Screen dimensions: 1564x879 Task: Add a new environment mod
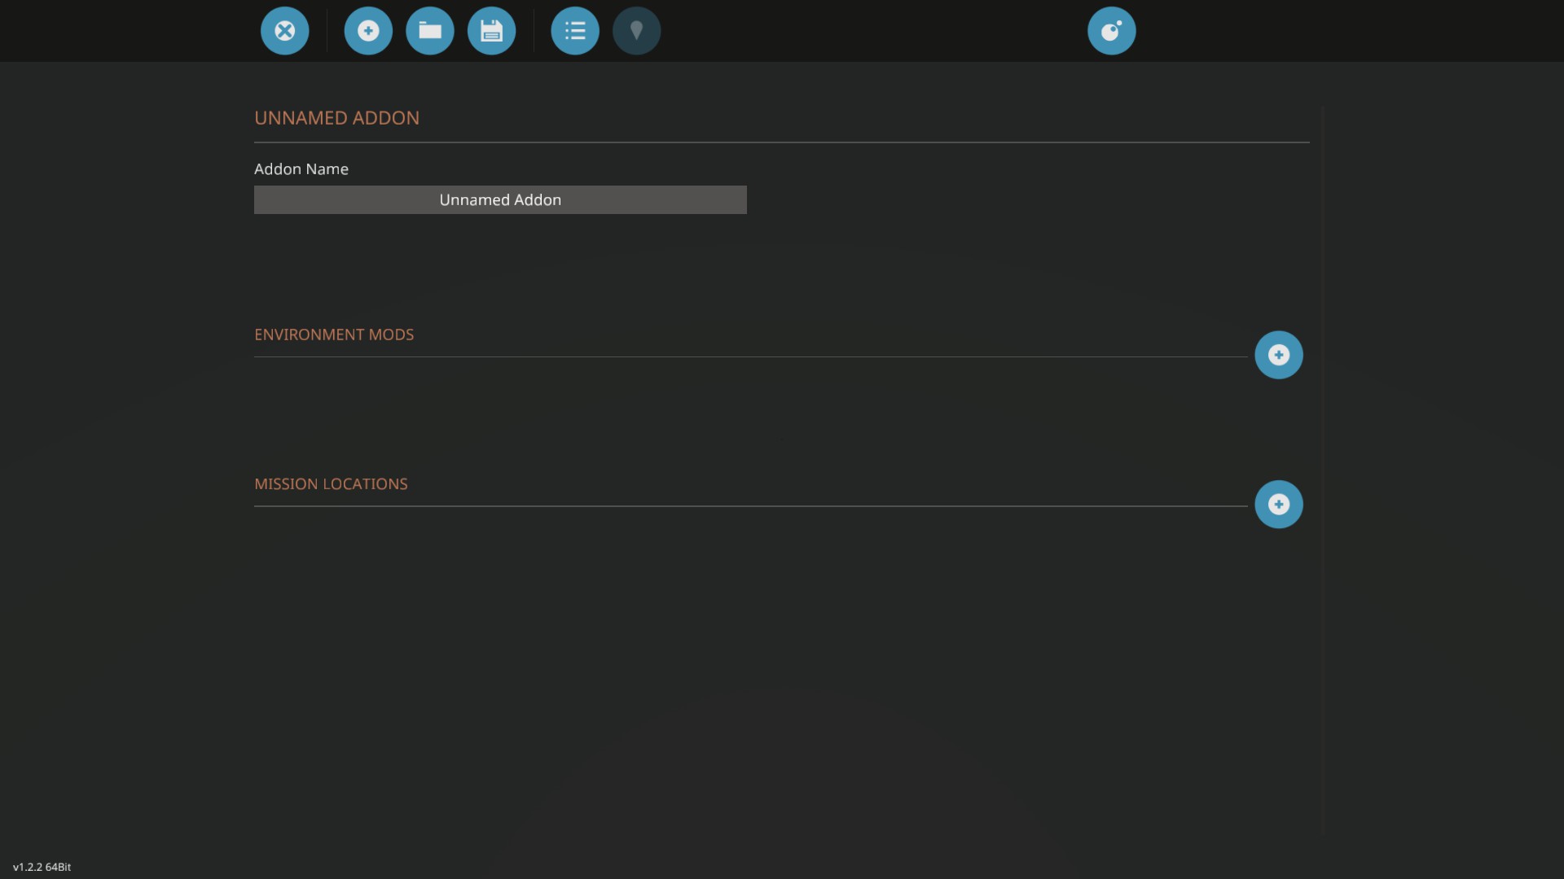click(1278, 355)
